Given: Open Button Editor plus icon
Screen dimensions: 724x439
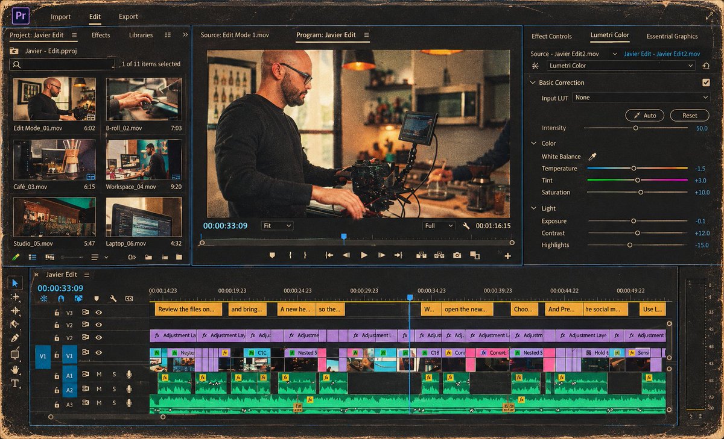Looking at the screenshot, I should 508,256.
